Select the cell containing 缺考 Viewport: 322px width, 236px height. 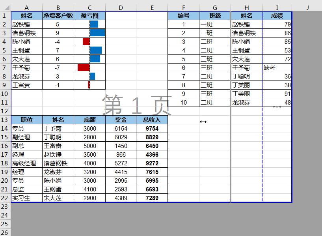[x=277, y=68]
